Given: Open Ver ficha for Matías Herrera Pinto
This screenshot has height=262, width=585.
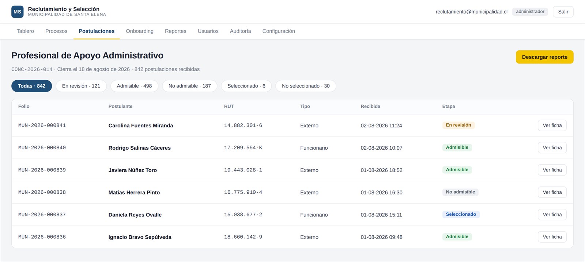Looking at the screenshot, I should pyautogui.click(x=552, y=192).
